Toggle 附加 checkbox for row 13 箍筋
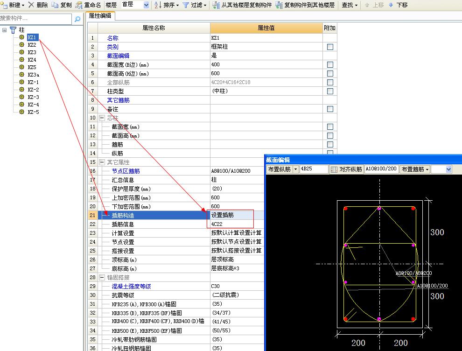 click(330, 144)
